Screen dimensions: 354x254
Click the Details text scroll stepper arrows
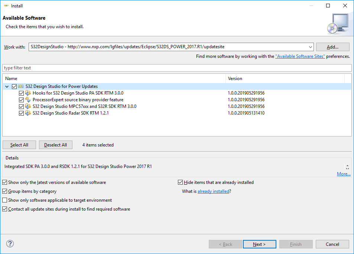pos(347,167)
